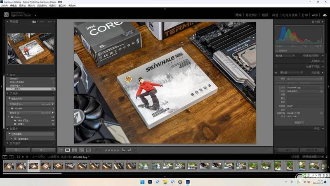The image size is (330, 186).
Task: Click the filmstrip grid shortcut icon
Action: pos(18,157)
